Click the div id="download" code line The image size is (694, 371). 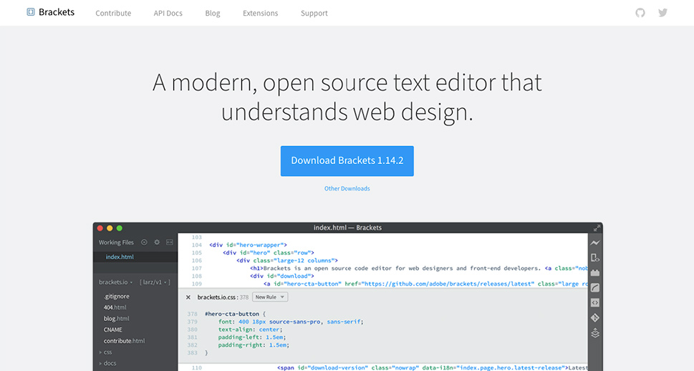click(282, 276)
